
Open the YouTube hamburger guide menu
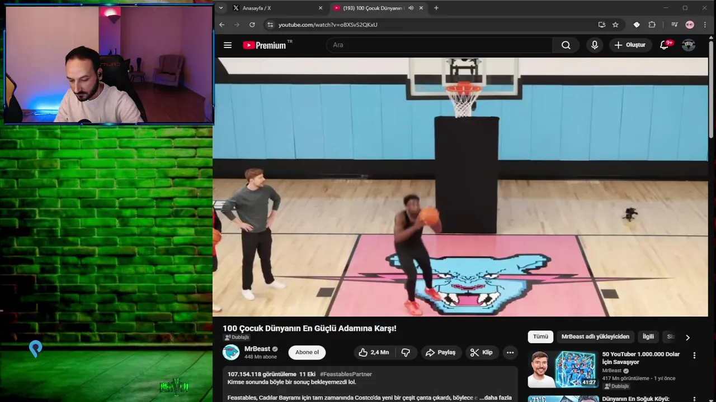click(228, 45)
